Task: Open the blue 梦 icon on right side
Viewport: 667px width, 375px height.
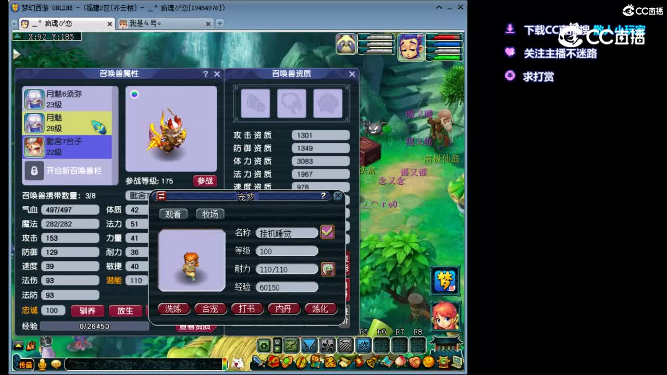Action: (x=445, y=280)
